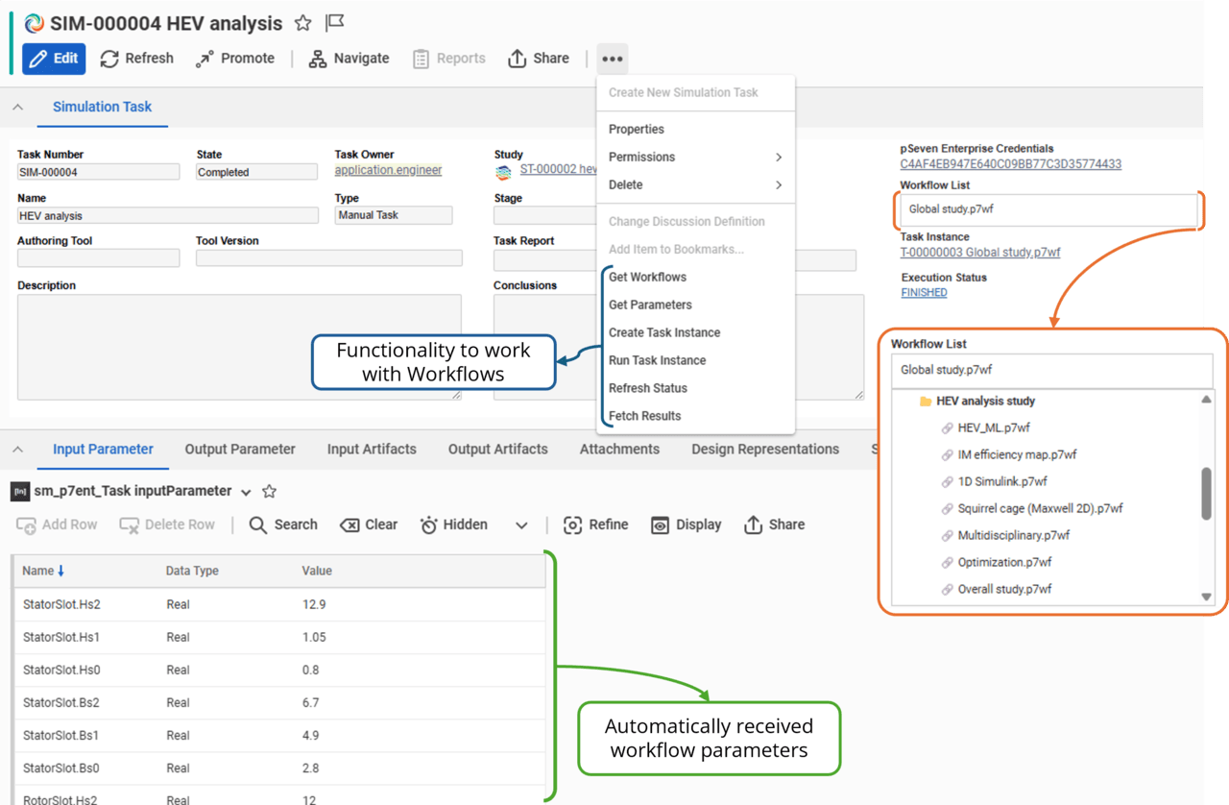This screenshot has height=805, width=1229.
Task: Open the Navigate icon
Action: (315, 58)
